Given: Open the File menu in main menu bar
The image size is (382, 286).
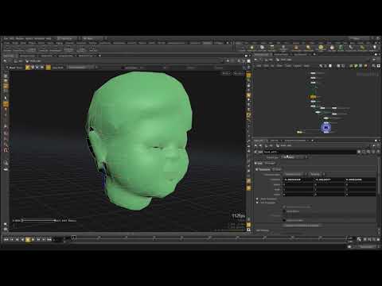Looking at the screenshot, I should coord(6,39).
